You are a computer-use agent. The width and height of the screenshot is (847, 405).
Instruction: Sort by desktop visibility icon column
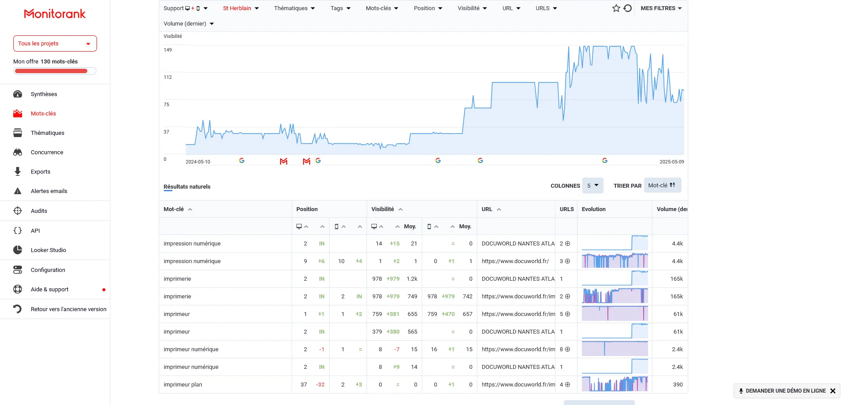377,227
